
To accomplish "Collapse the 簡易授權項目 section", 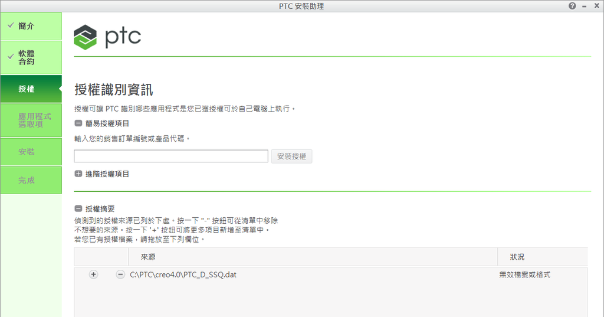I will 78,123.
